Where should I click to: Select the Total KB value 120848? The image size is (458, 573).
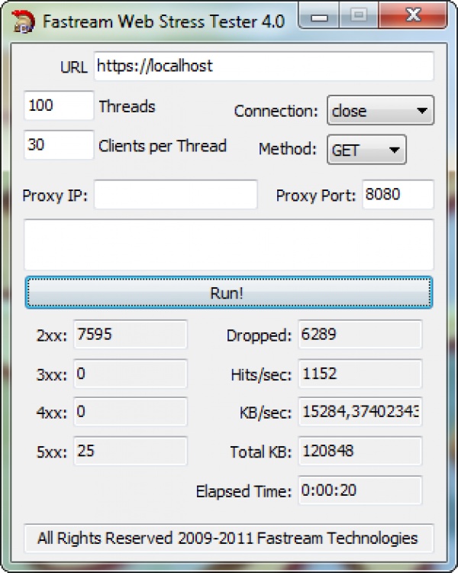pyautogui.click(x=360, y=451)
